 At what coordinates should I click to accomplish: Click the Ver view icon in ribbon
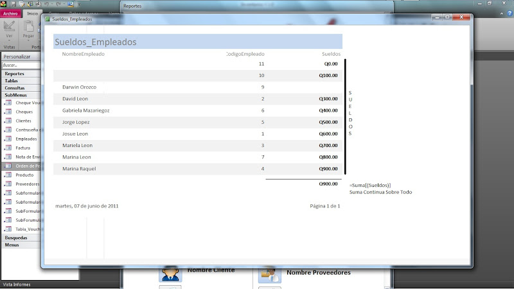click(x=9, y=27)
